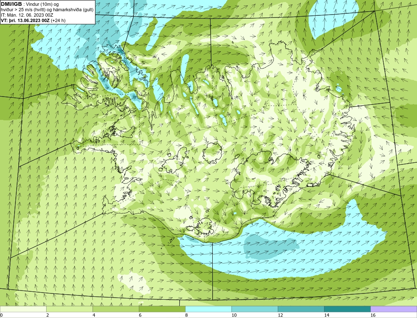Click the legend tick label '0'

[1, 315]
